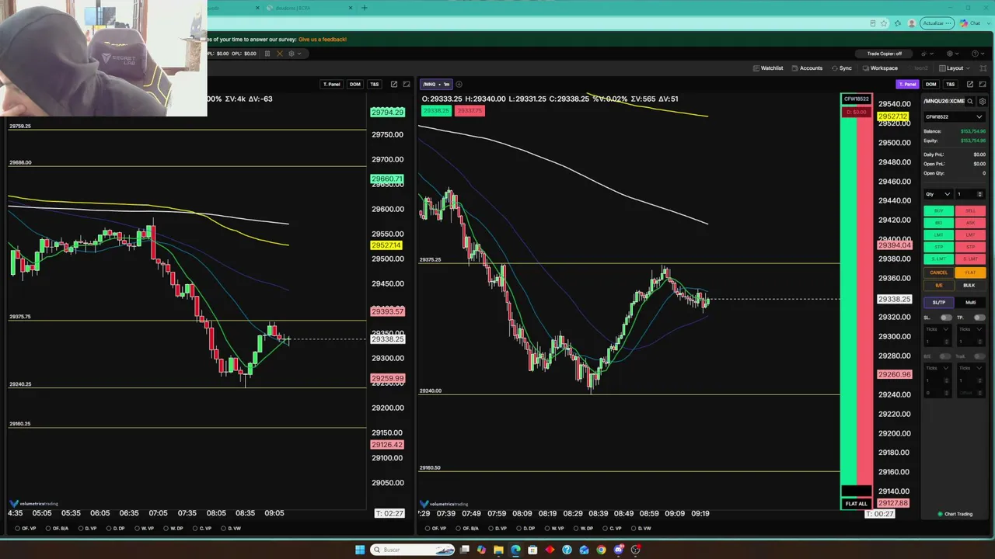The image size is (995, 559).
Task: Pop out the left chart window
Action: [394, 84]
